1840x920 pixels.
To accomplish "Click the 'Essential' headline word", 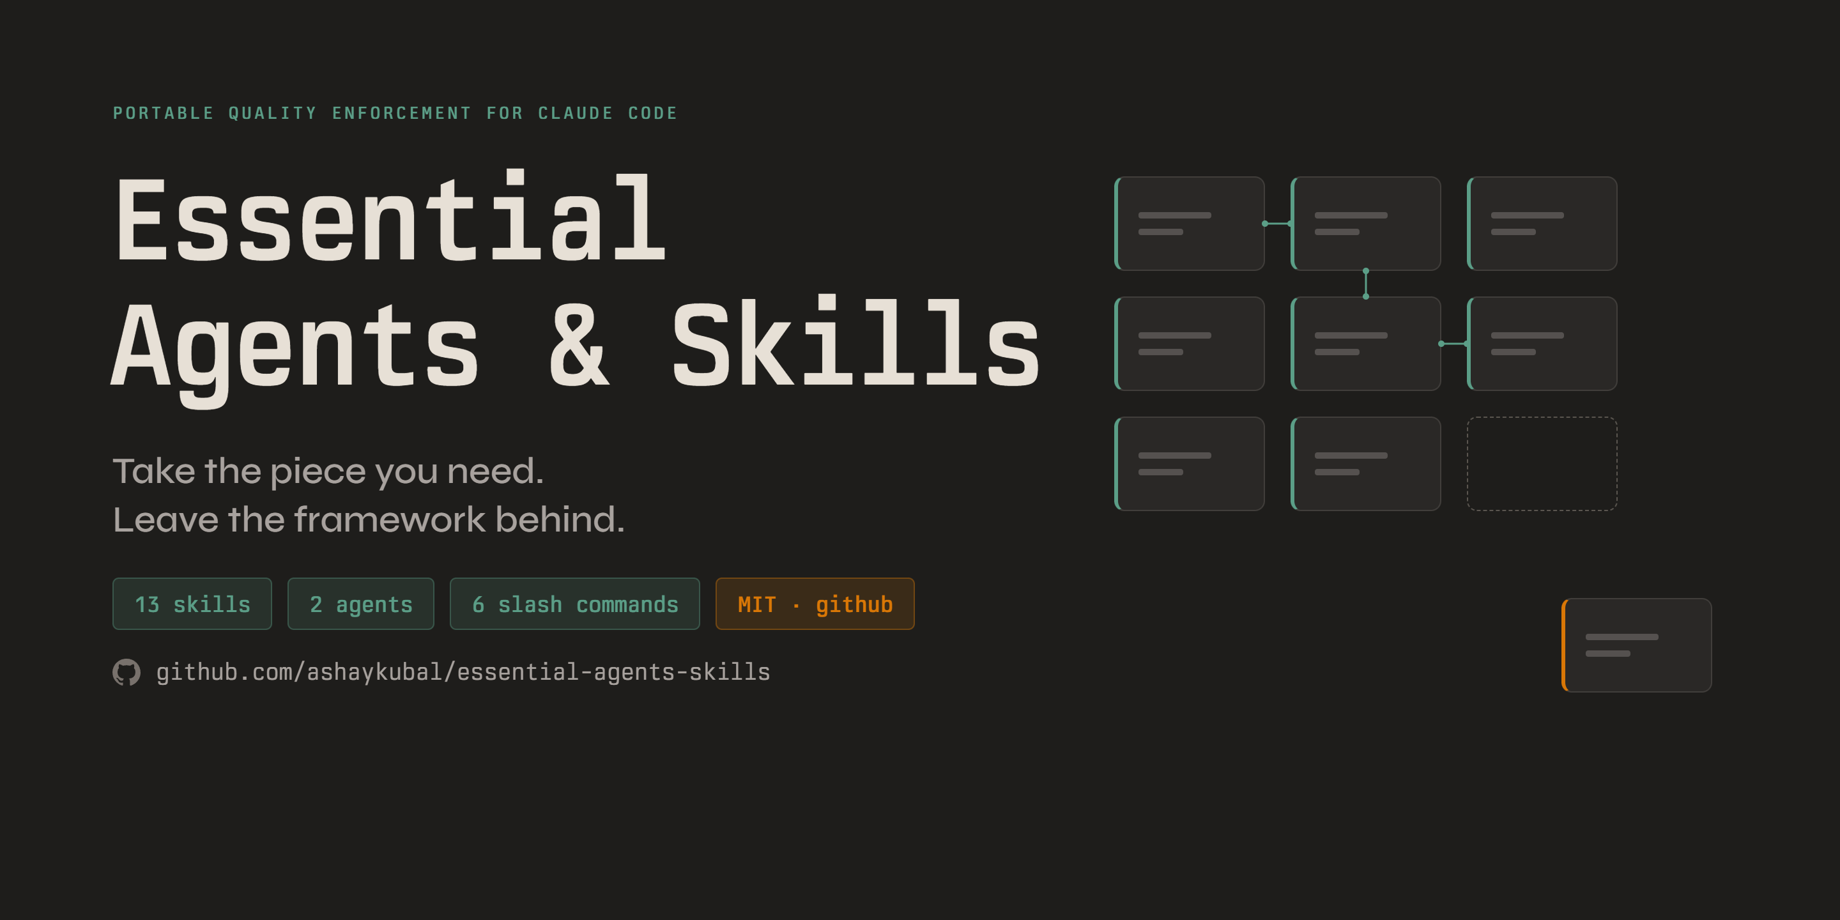I will coord(391,217).
